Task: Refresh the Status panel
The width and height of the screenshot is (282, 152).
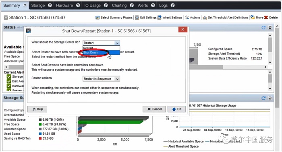Action: pyautogui.click(x=263, y=27)
